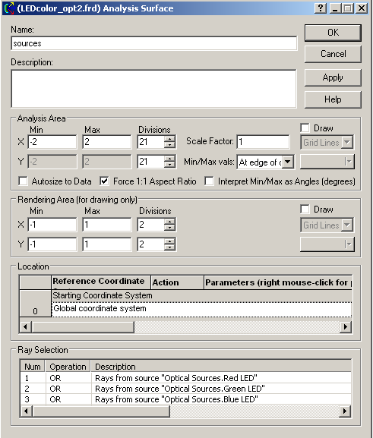Click Ray Selection scrollbar left arrow
Screen dimensions: 373x438
(26, 411)
